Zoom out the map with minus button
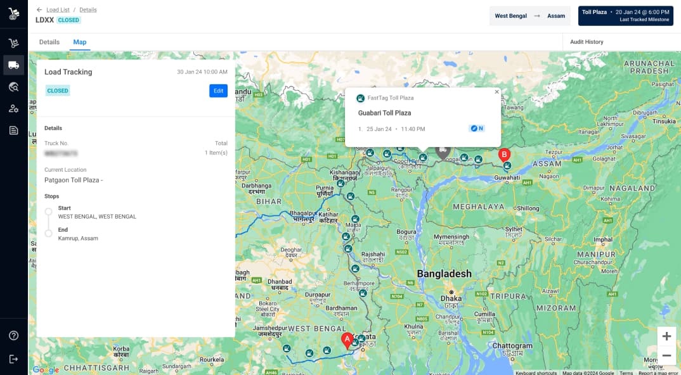Viewport: 681px width, 375px height. click(666, 356)
